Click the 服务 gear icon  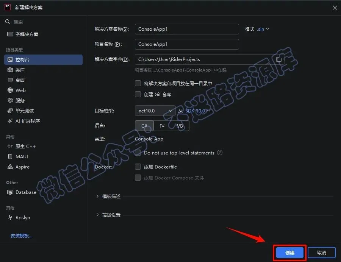click(10, 100)
